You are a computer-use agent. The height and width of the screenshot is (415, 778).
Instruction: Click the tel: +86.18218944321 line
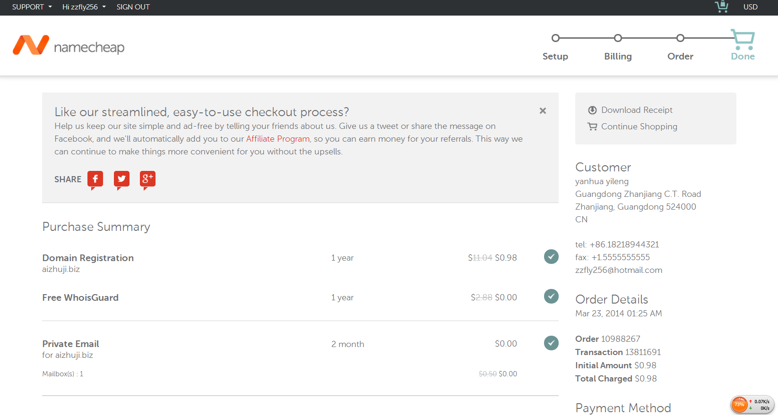(x=617, y=245)
